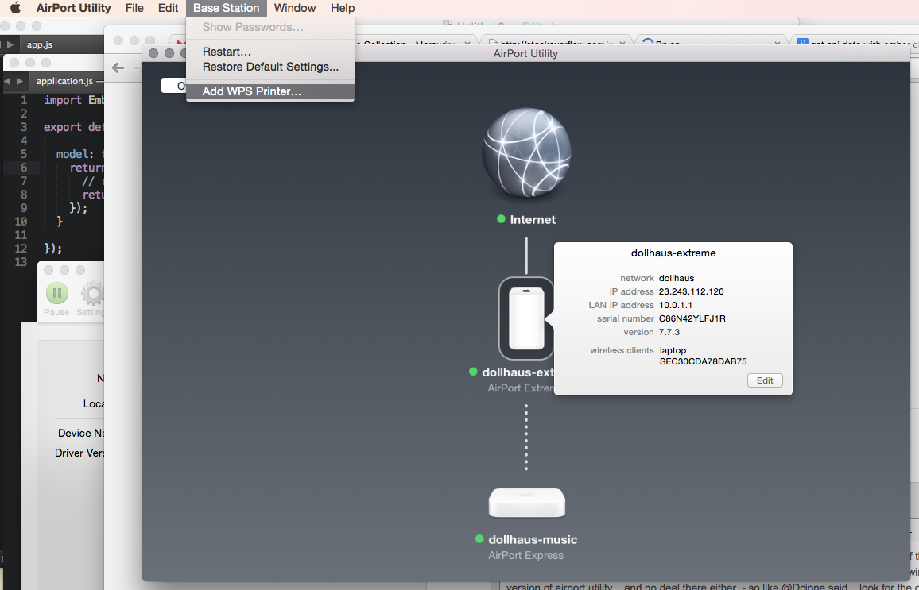Image resolution: width=919 pixels, height=590 pixels.
Task: Switch to the application.js editor tab
Action: tap(64, 81)
